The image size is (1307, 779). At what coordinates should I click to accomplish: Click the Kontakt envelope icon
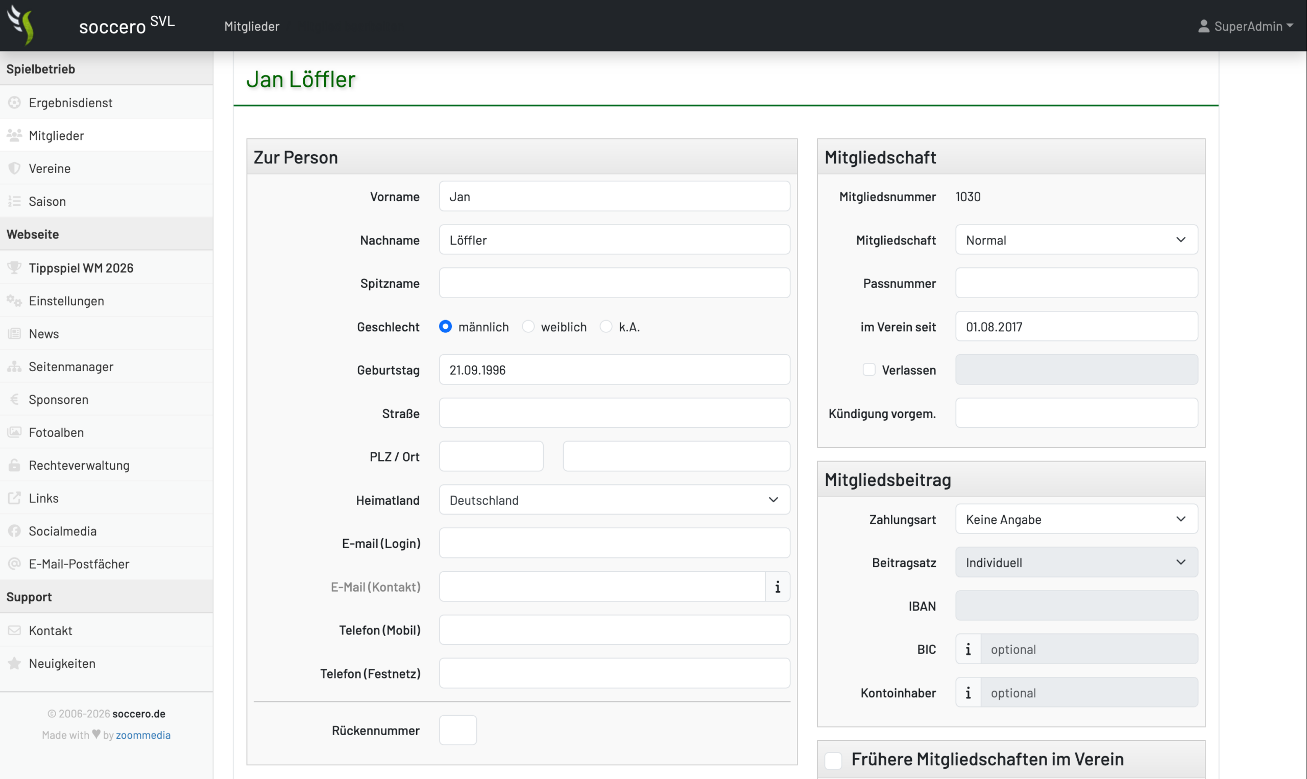[x=14, y=630]
